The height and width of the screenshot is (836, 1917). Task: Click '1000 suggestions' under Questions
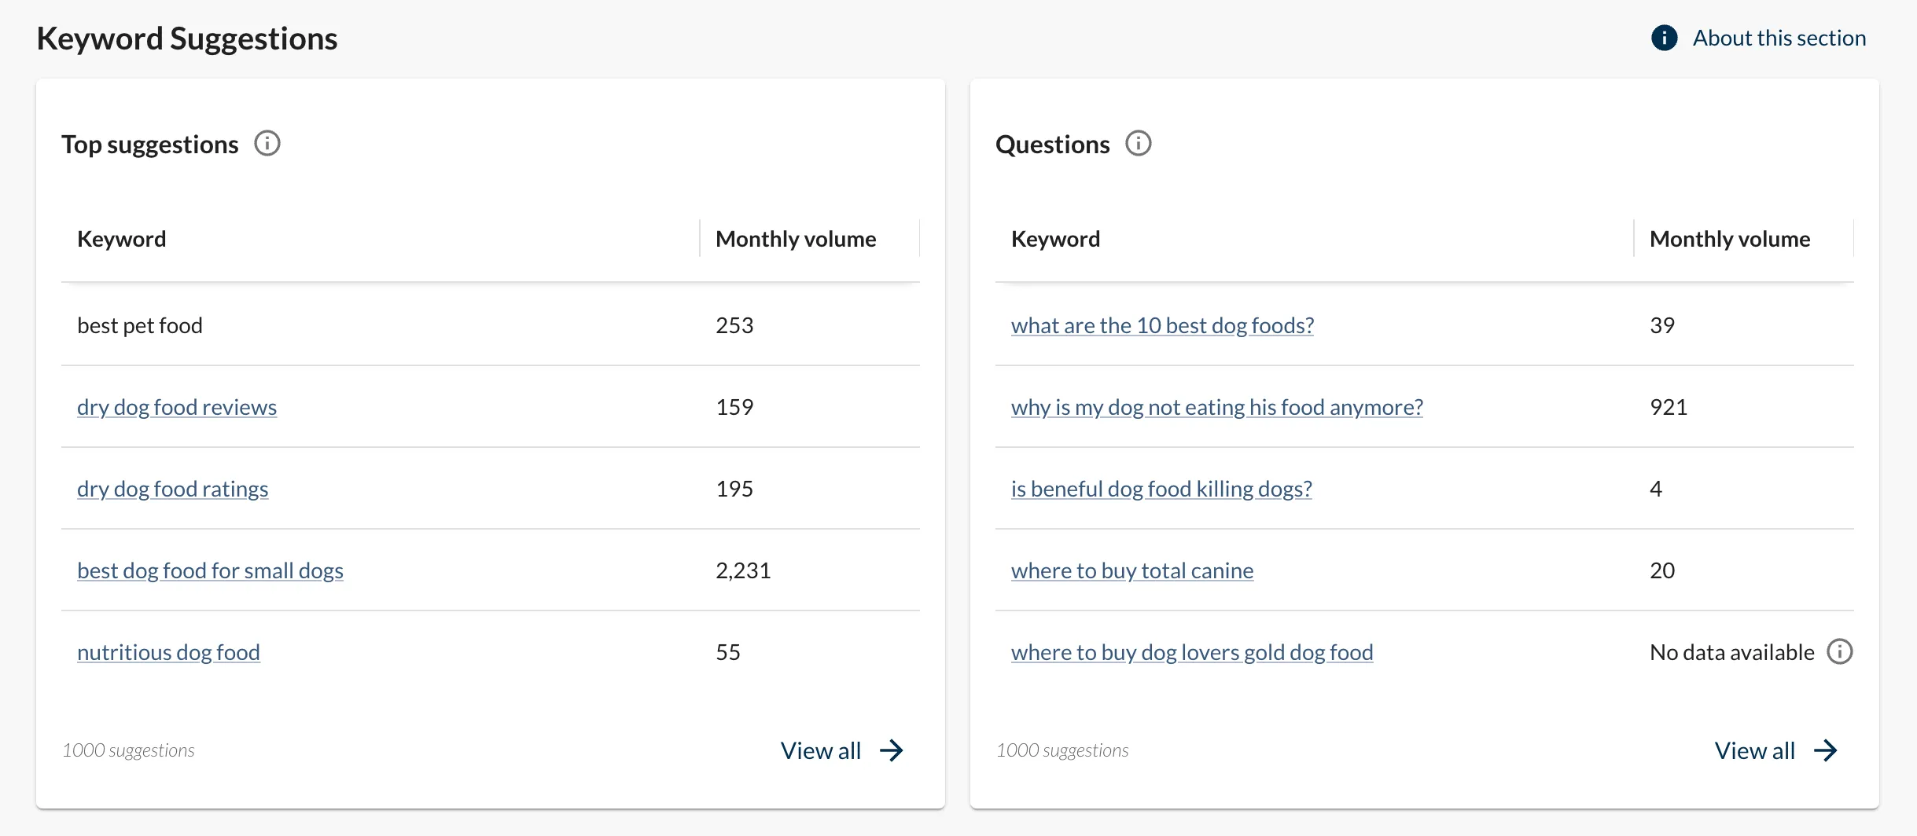point(1062,750)
